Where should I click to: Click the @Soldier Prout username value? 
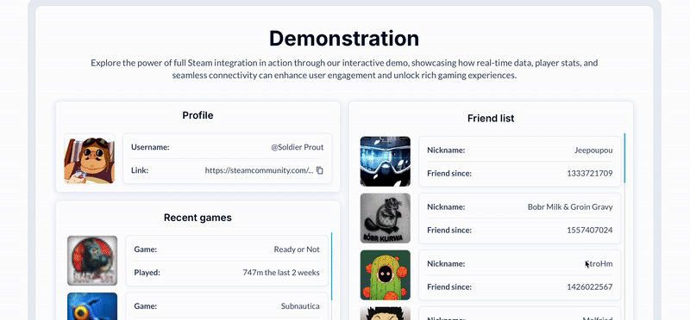pyautogui.click(x=298, y=147)
